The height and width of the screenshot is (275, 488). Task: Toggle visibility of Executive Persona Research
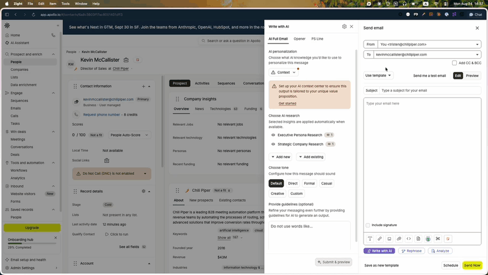(x=273, y=135)
